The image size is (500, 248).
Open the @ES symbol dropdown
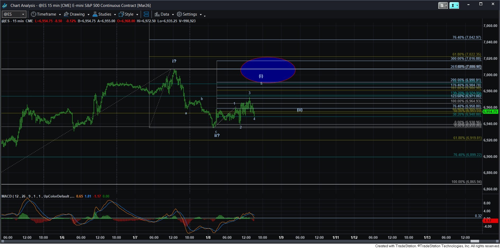23,14
